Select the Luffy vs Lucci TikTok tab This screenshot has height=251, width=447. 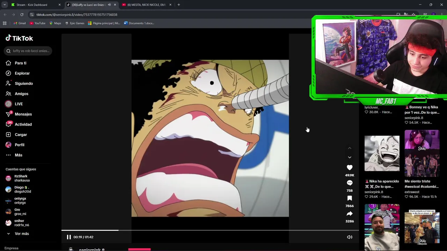88,5
